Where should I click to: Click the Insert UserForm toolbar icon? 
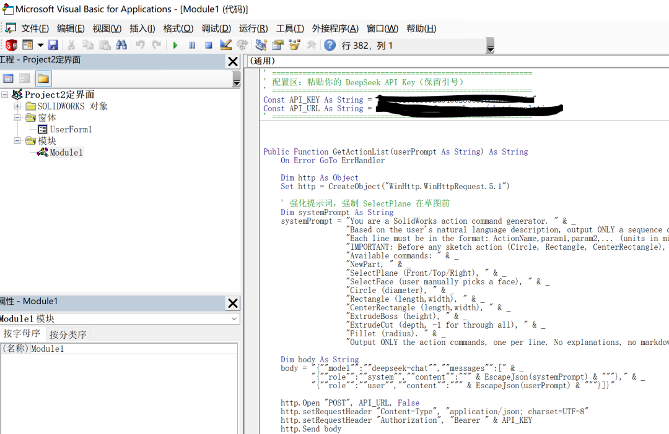click(28, 45)
